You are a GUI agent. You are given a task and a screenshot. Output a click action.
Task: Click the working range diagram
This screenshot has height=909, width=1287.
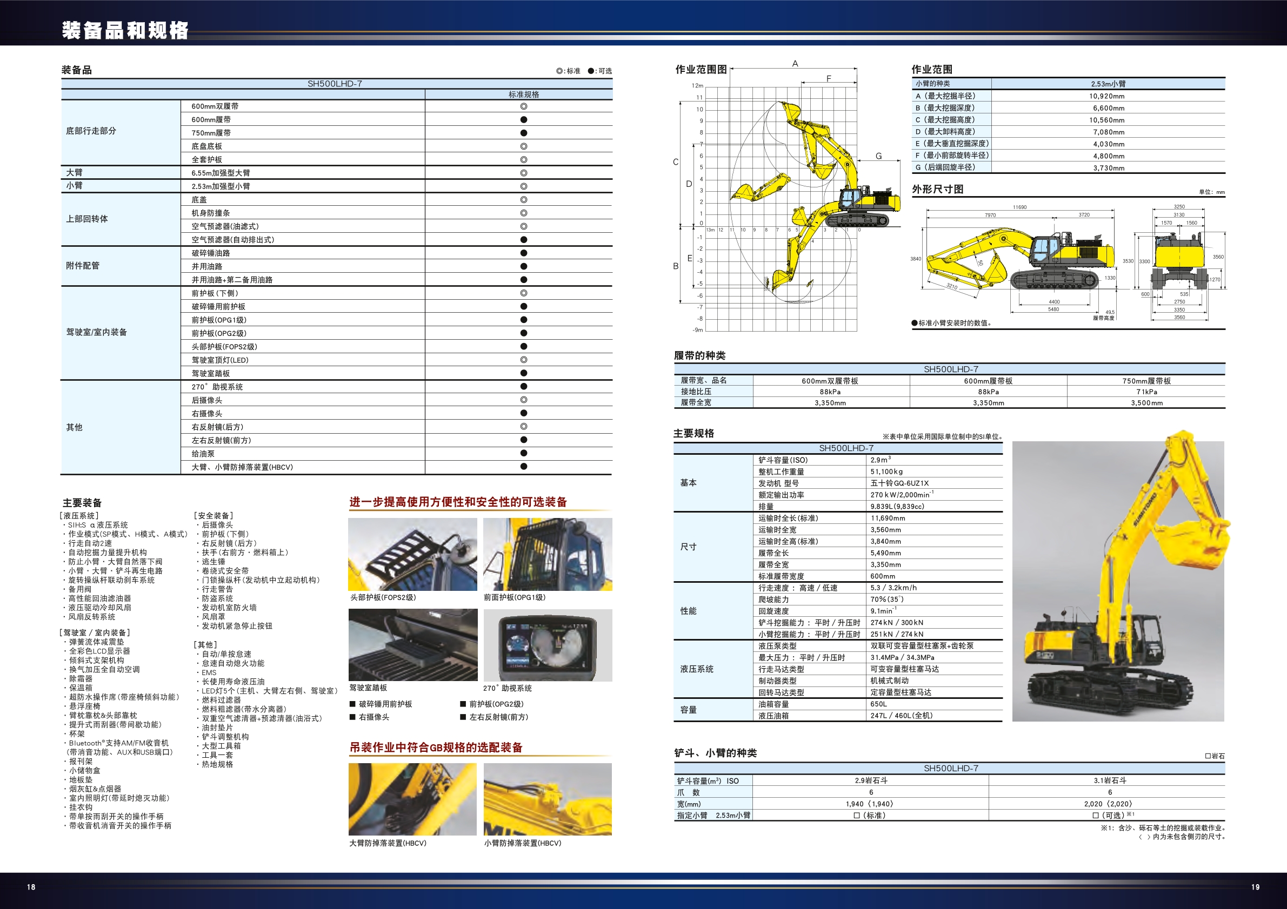(787, 197)
